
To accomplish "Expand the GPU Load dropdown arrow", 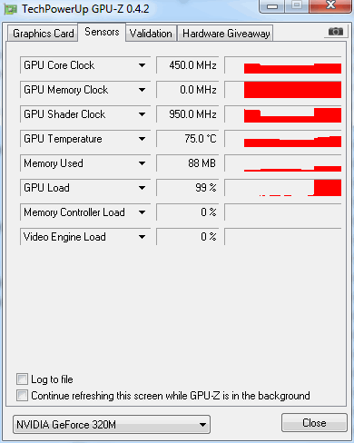I will coord(142,188).
